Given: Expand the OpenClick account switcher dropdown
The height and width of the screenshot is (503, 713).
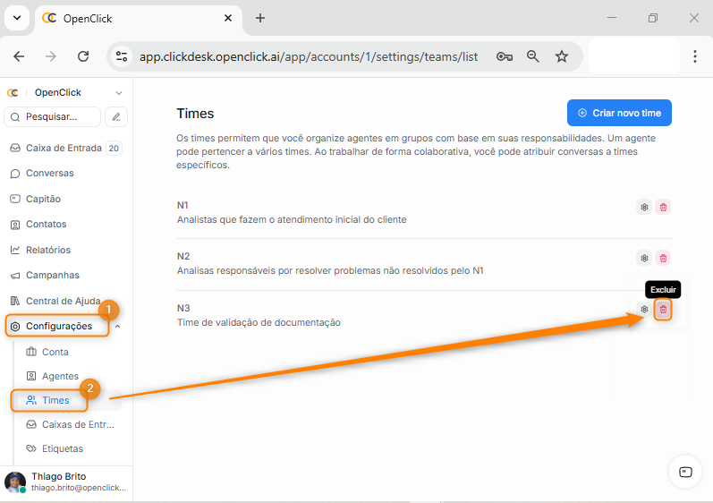Looking at the screenshot, I should click(x=118, y=92).
